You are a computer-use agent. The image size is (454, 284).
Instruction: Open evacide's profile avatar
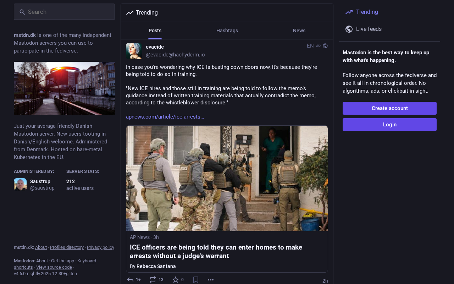(134, 51)
